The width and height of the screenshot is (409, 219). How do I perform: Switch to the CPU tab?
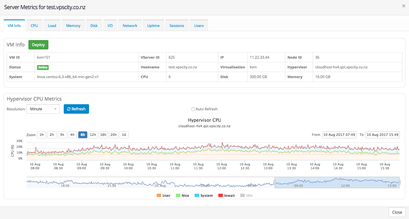point(34,26)
